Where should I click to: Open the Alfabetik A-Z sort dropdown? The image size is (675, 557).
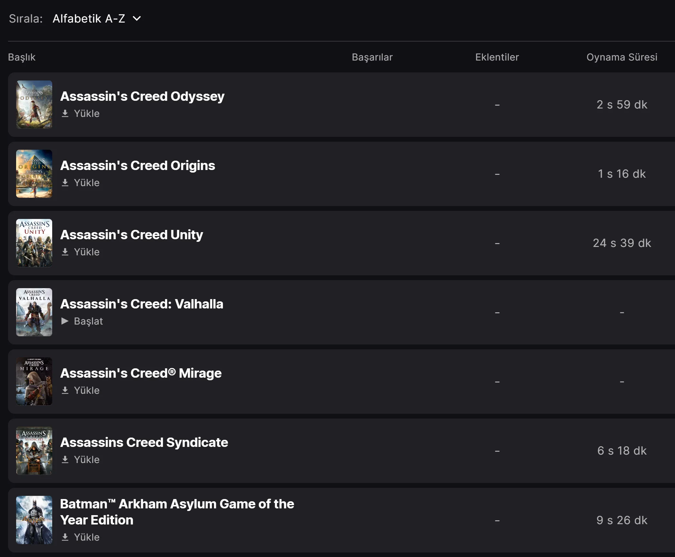pos(89,19)
